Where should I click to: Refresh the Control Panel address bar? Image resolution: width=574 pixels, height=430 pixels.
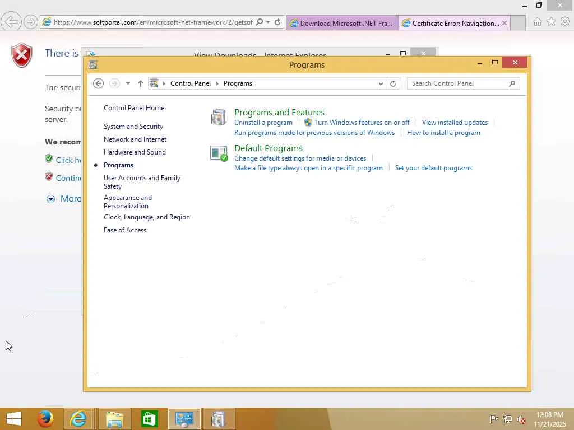click(393, 83)
